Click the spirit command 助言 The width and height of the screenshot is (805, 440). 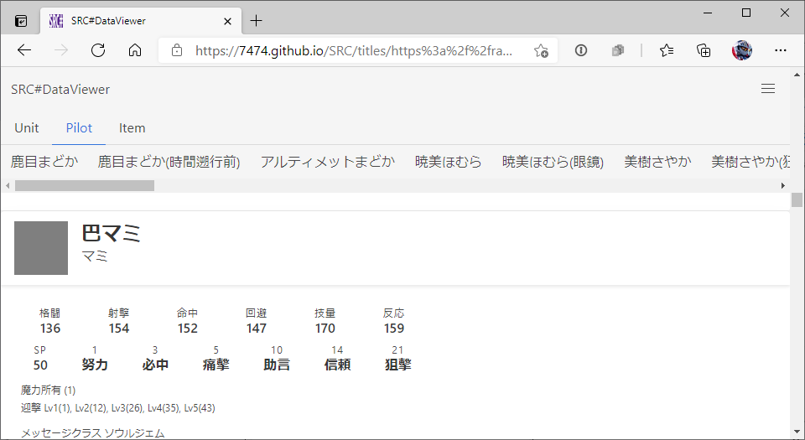(276, 365)
